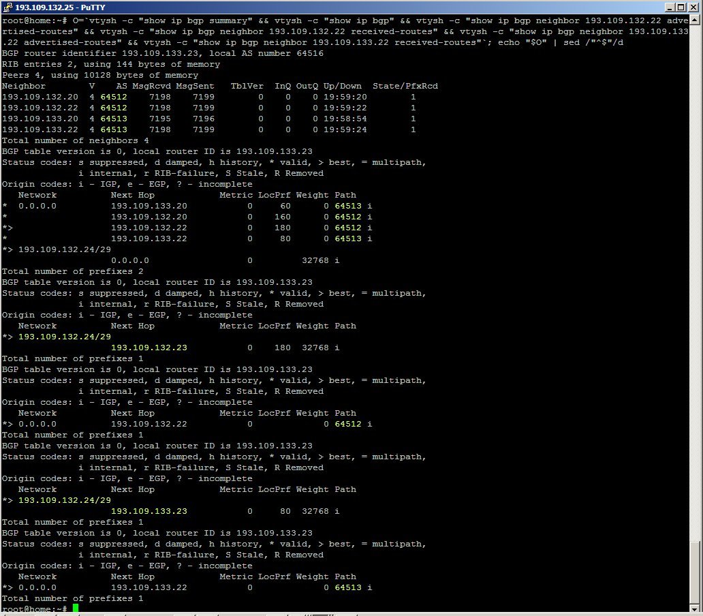Click the Up/Down value 19:59:22
The image size is (703, 616).
click(345, 108)
